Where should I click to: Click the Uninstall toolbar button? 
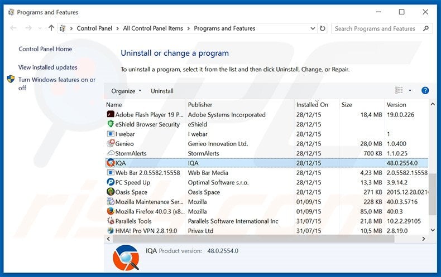click(162, 91)
